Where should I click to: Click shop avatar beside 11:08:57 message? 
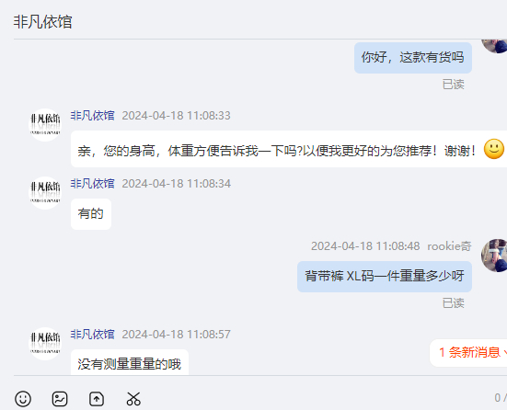pyautogui.click(x=45, y=344)
